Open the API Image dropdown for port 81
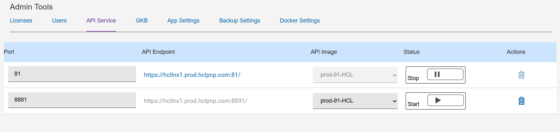 click(x=355, y=75)
